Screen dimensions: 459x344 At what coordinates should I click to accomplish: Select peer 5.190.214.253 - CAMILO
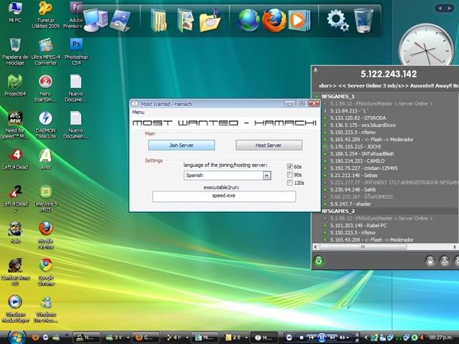(x=357, y=161)
